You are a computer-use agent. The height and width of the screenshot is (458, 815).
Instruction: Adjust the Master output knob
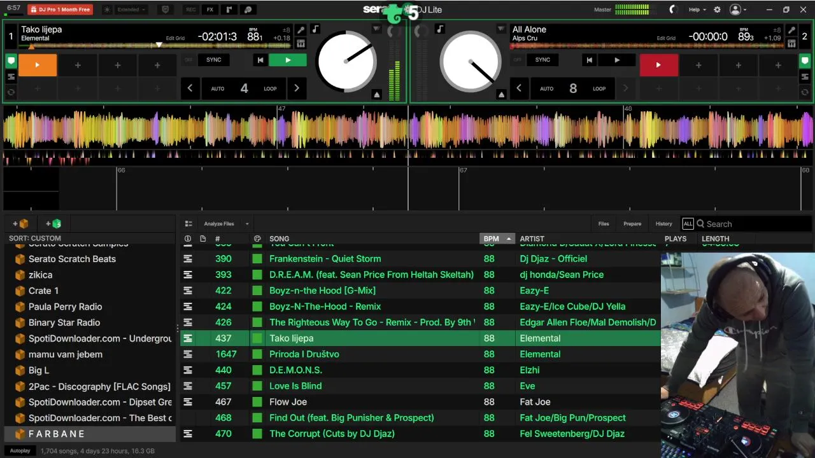673,10
